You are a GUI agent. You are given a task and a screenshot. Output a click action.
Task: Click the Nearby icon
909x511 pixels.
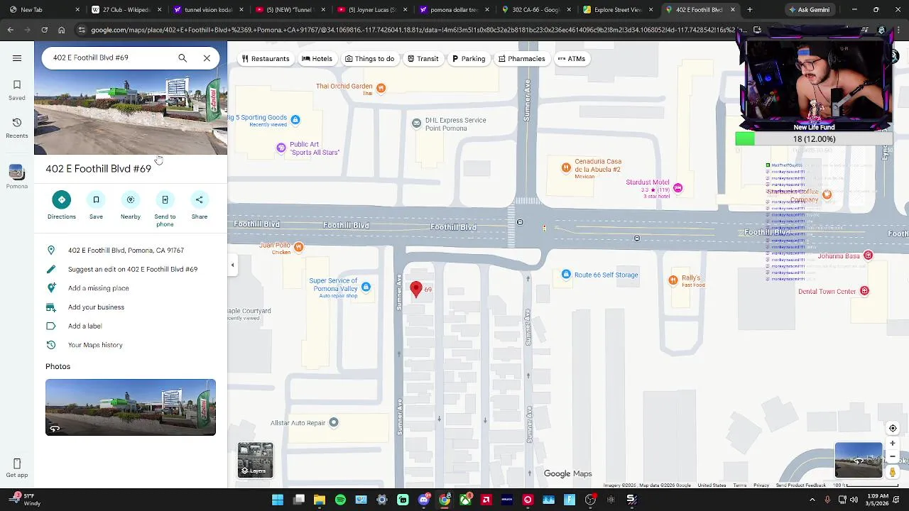(131, 199)
